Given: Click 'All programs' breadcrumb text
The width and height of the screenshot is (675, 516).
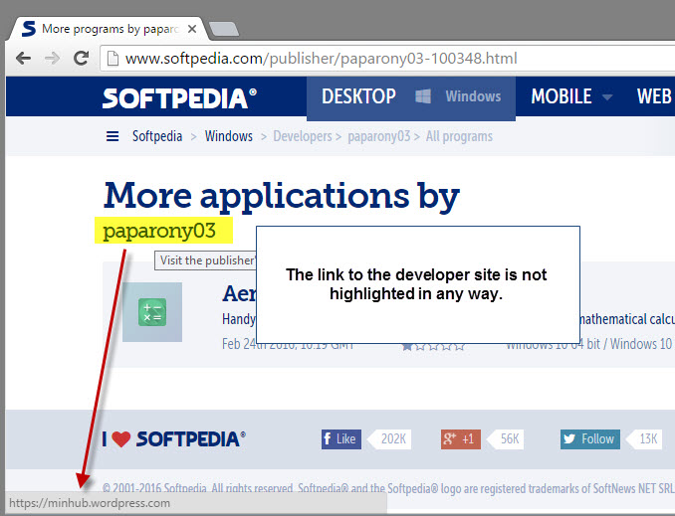Looking at the screenshot, I should point(459,136).
